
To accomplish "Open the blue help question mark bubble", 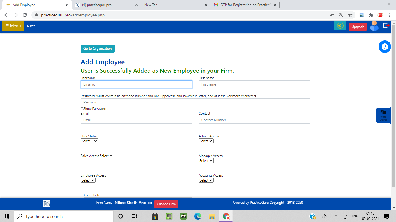I will point(385,47).
